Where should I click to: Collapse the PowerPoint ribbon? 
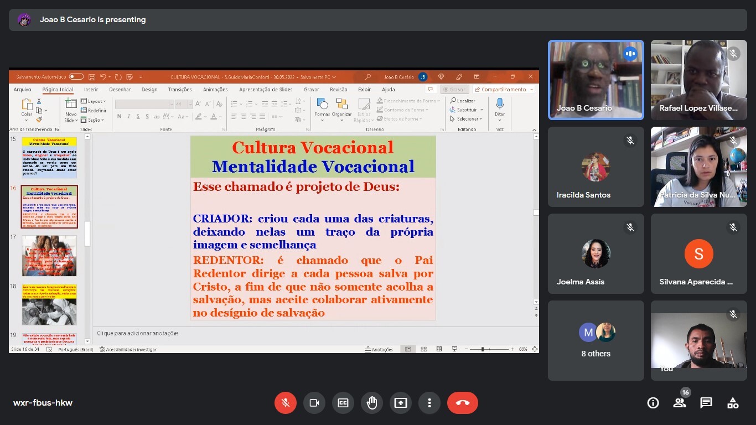535,129
